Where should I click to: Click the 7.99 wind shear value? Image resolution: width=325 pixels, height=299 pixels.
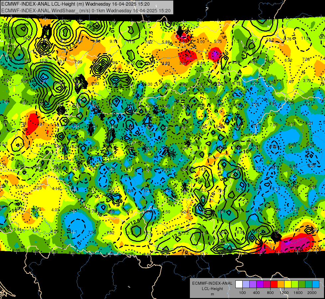[x=78, y=62]
